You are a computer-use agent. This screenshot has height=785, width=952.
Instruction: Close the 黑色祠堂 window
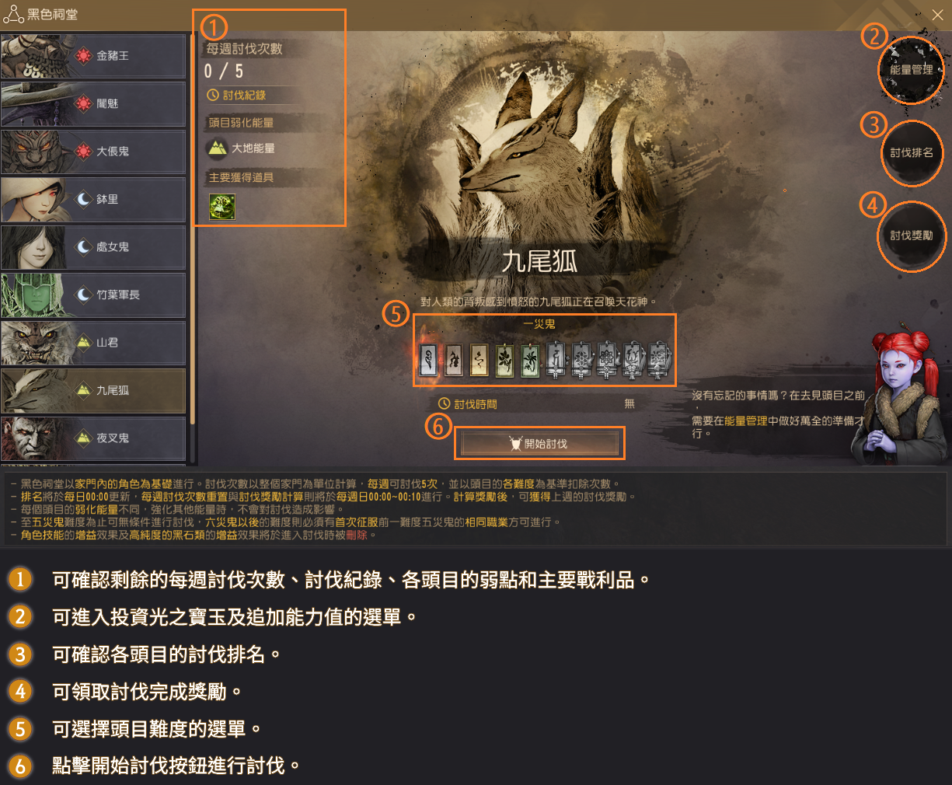pyautogui.click(x=937, y=15)
